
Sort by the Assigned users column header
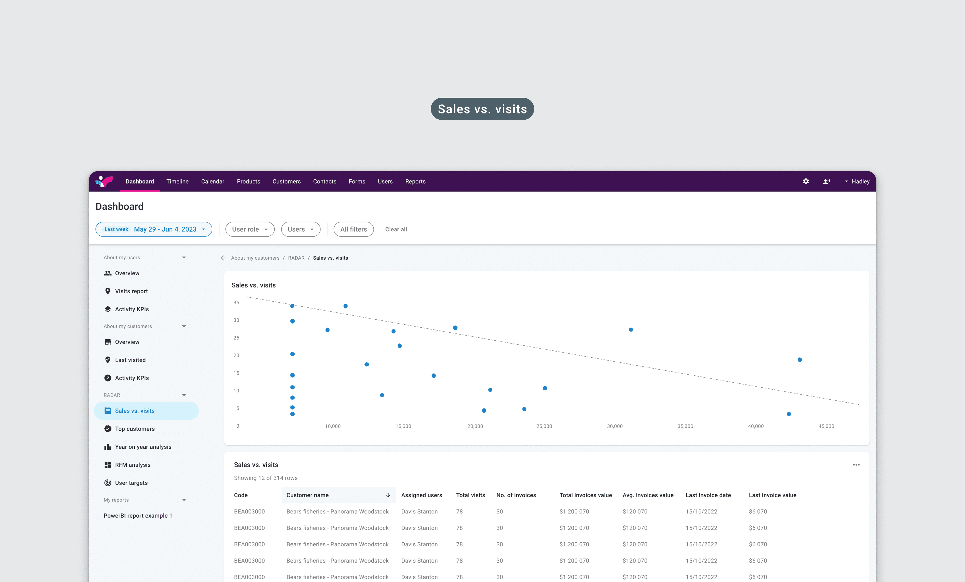point(421,495)
